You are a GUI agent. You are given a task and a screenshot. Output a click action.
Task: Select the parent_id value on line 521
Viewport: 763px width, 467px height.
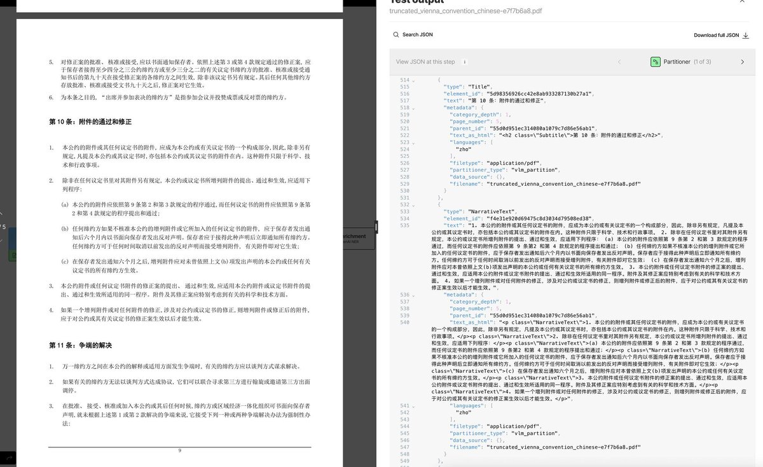click(x=543, y=128)
